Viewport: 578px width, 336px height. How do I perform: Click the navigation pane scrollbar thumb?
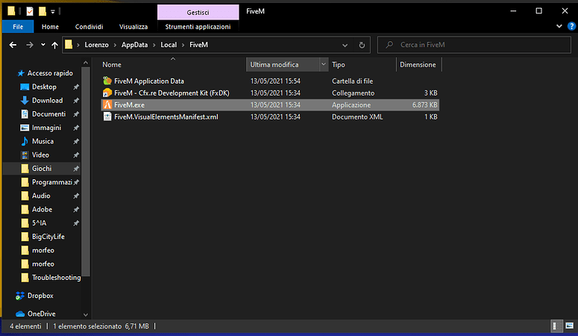pos(86,172)
